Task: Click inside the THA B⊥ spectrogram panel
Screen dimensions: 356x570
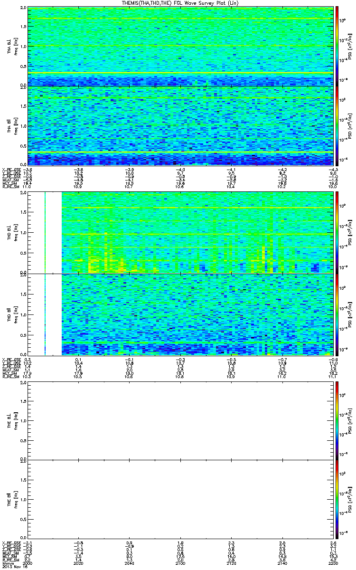Action: [x=180, y=46]
